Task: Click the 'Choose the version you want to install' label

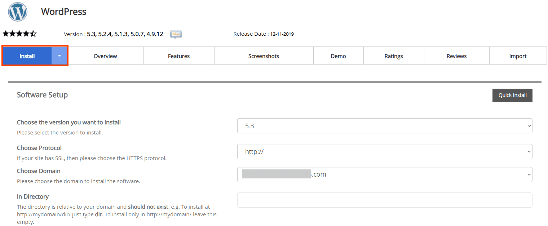Action: (x=69, y=122)
